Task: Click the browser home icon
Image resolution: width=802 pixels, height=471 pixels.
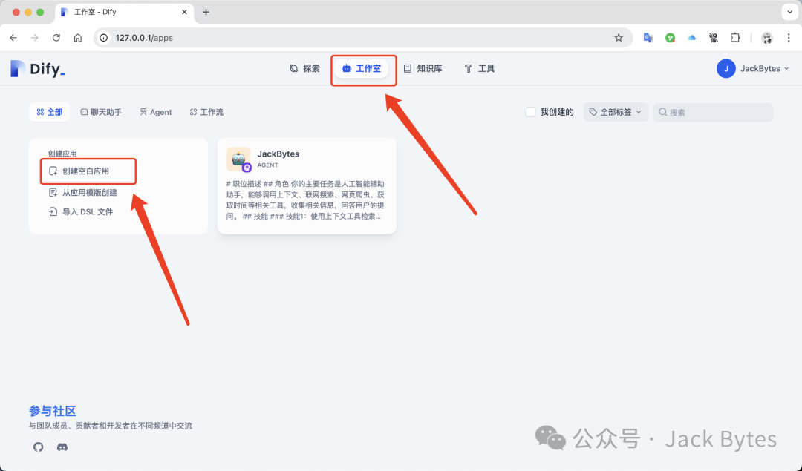Action: tap(78, 38)
